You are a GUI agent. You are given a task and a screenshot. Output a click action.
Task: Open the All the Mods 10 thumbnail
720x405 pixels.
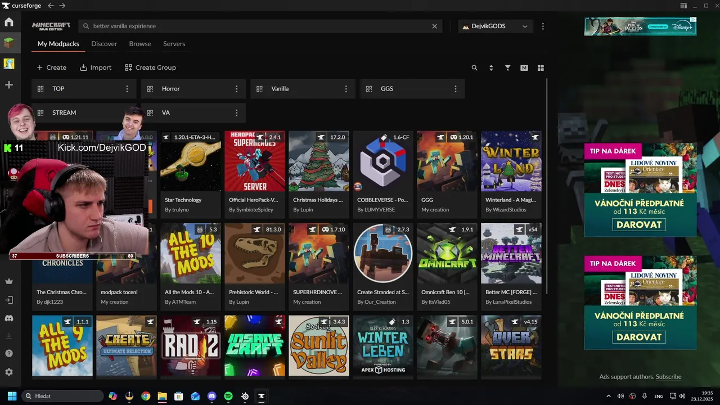pos(191,254)
